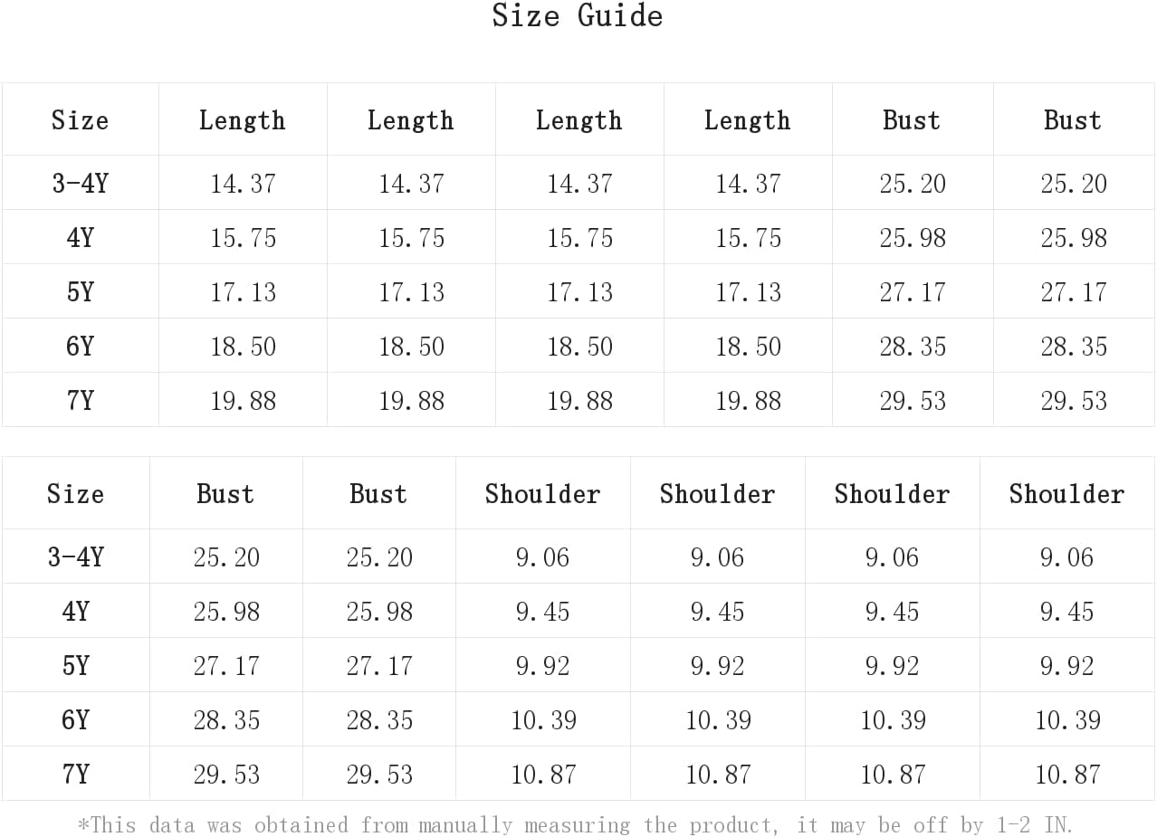Select the Size header in the lower table
1157x837 pixels.
(75, 494)
